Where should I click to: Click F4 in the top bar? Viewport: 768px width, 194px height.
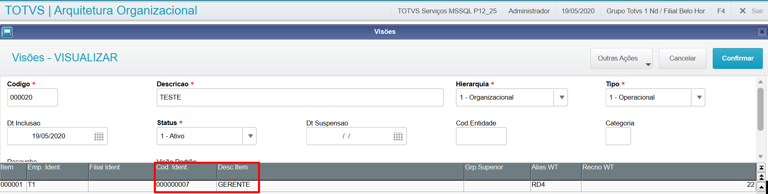[x=721, y=11]
